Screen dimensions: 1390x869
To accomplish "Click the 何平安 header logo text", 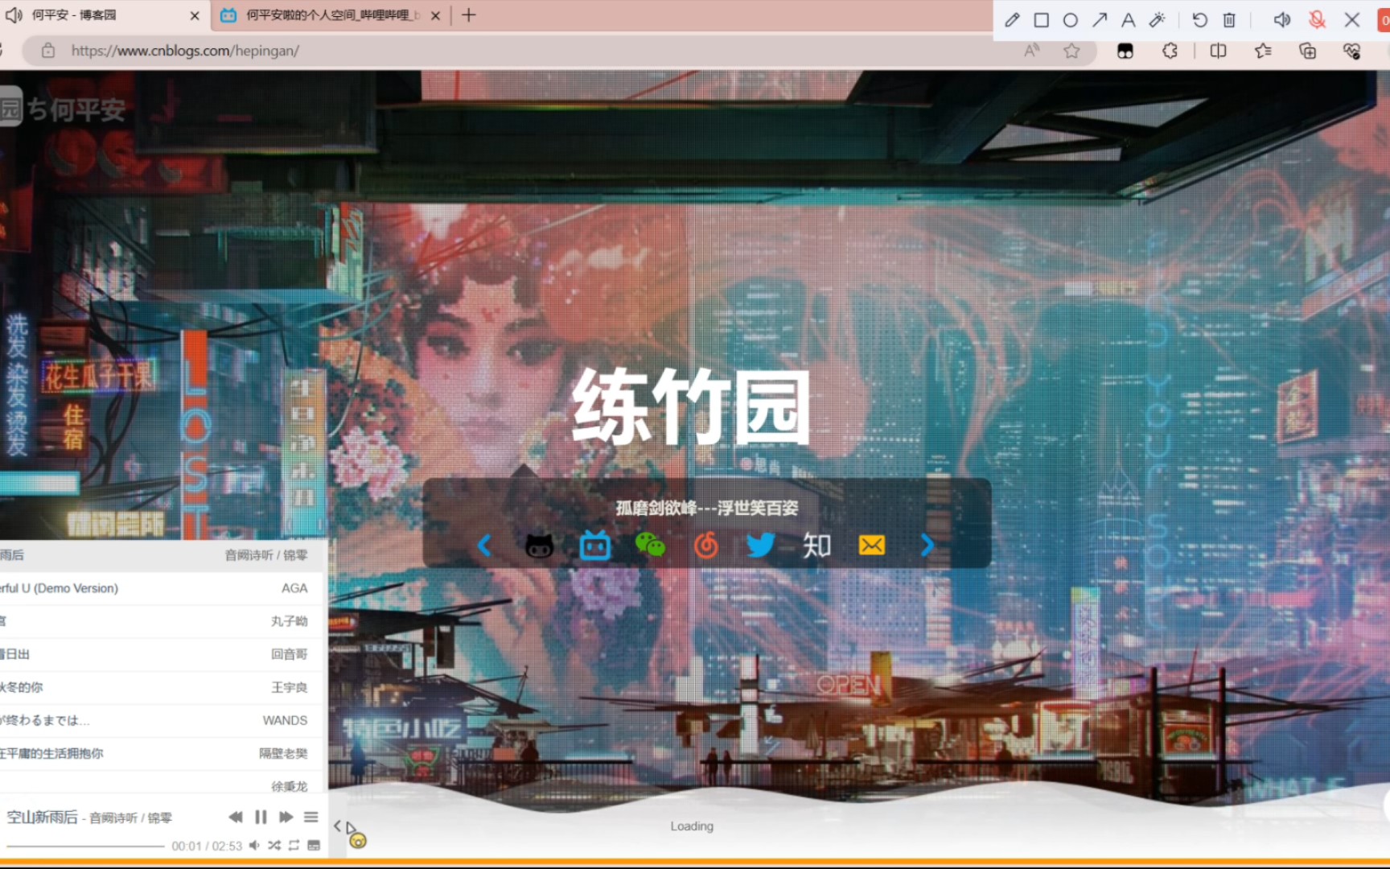I will (x=77, y=109).
